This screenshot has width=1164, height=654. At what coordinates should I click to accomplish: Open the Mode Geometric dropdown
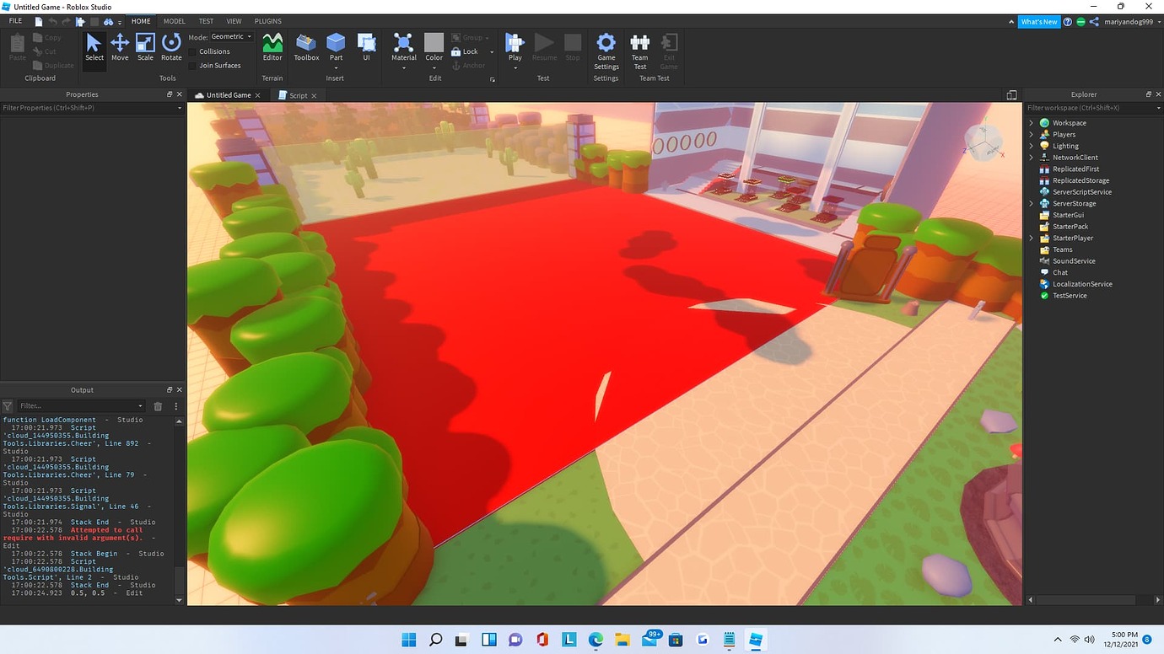pos(231,37)
